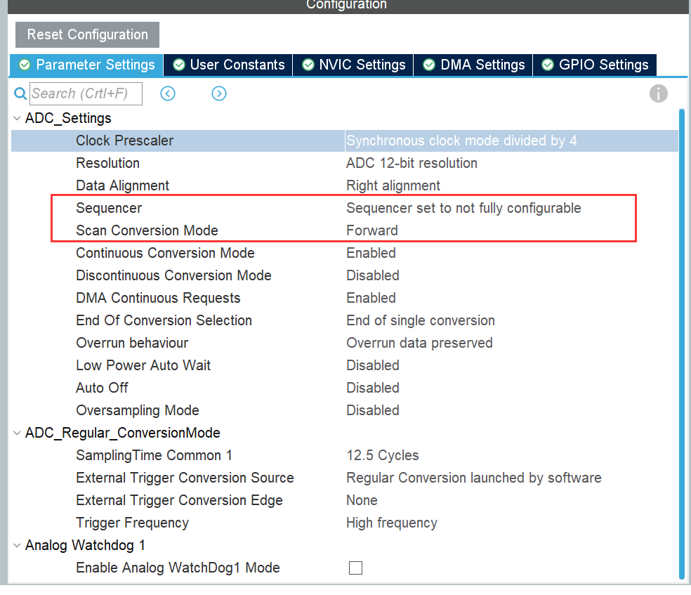Select the Scan Conversion Mode label
The width and height of the screenshot is (691, 595).
point(147,230)
